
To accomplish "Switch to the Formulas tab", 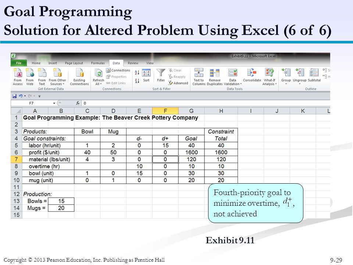I will pyautogui.click(x=98, y=63).
